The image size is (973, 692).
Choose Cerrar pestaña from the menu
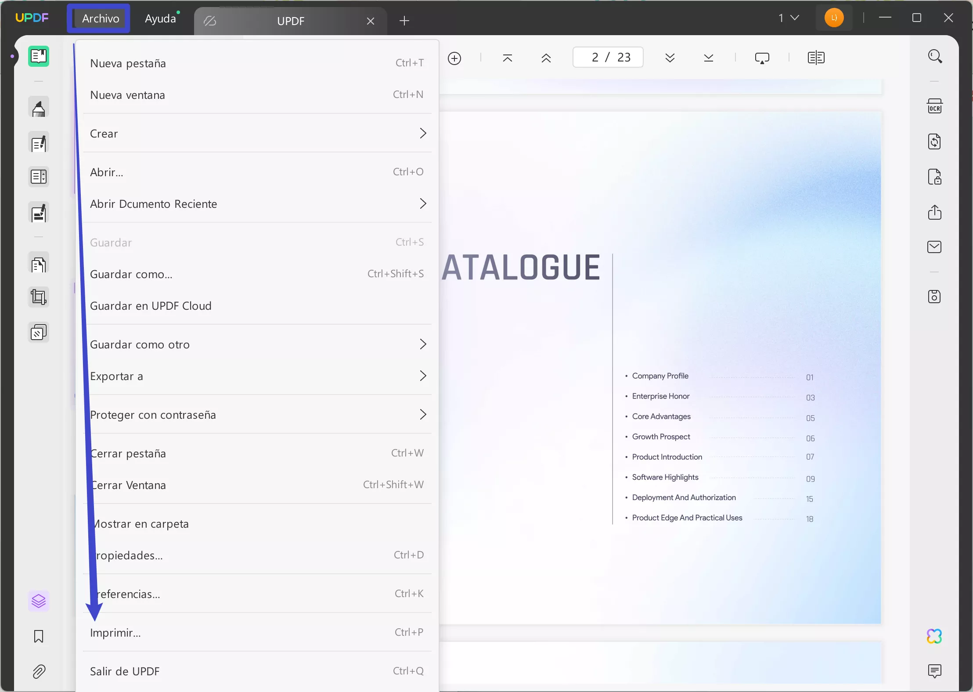[257, 453]
